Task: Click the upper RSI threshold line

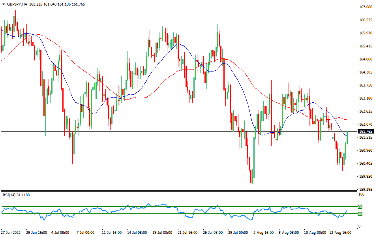Action: coord(178,206)
